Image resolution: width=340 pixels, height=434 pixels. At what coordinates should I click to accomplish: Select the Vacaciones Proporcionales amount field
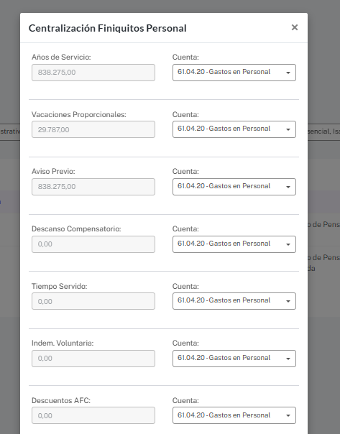coord(93,129)
